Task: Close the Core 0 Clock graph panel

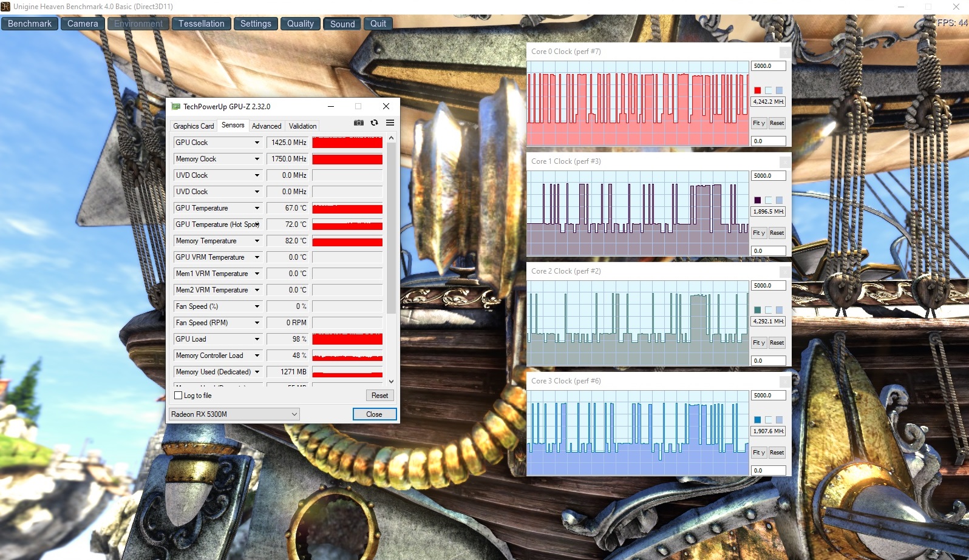Action: 785,52
